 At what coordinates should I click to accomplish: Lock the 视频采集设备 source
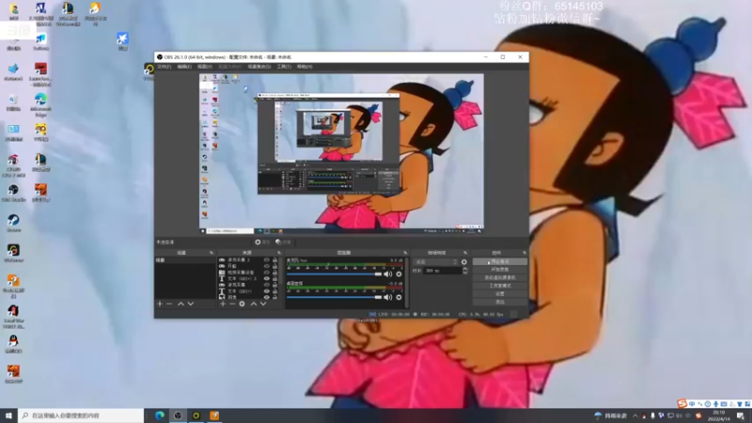[x=274, y=273]
